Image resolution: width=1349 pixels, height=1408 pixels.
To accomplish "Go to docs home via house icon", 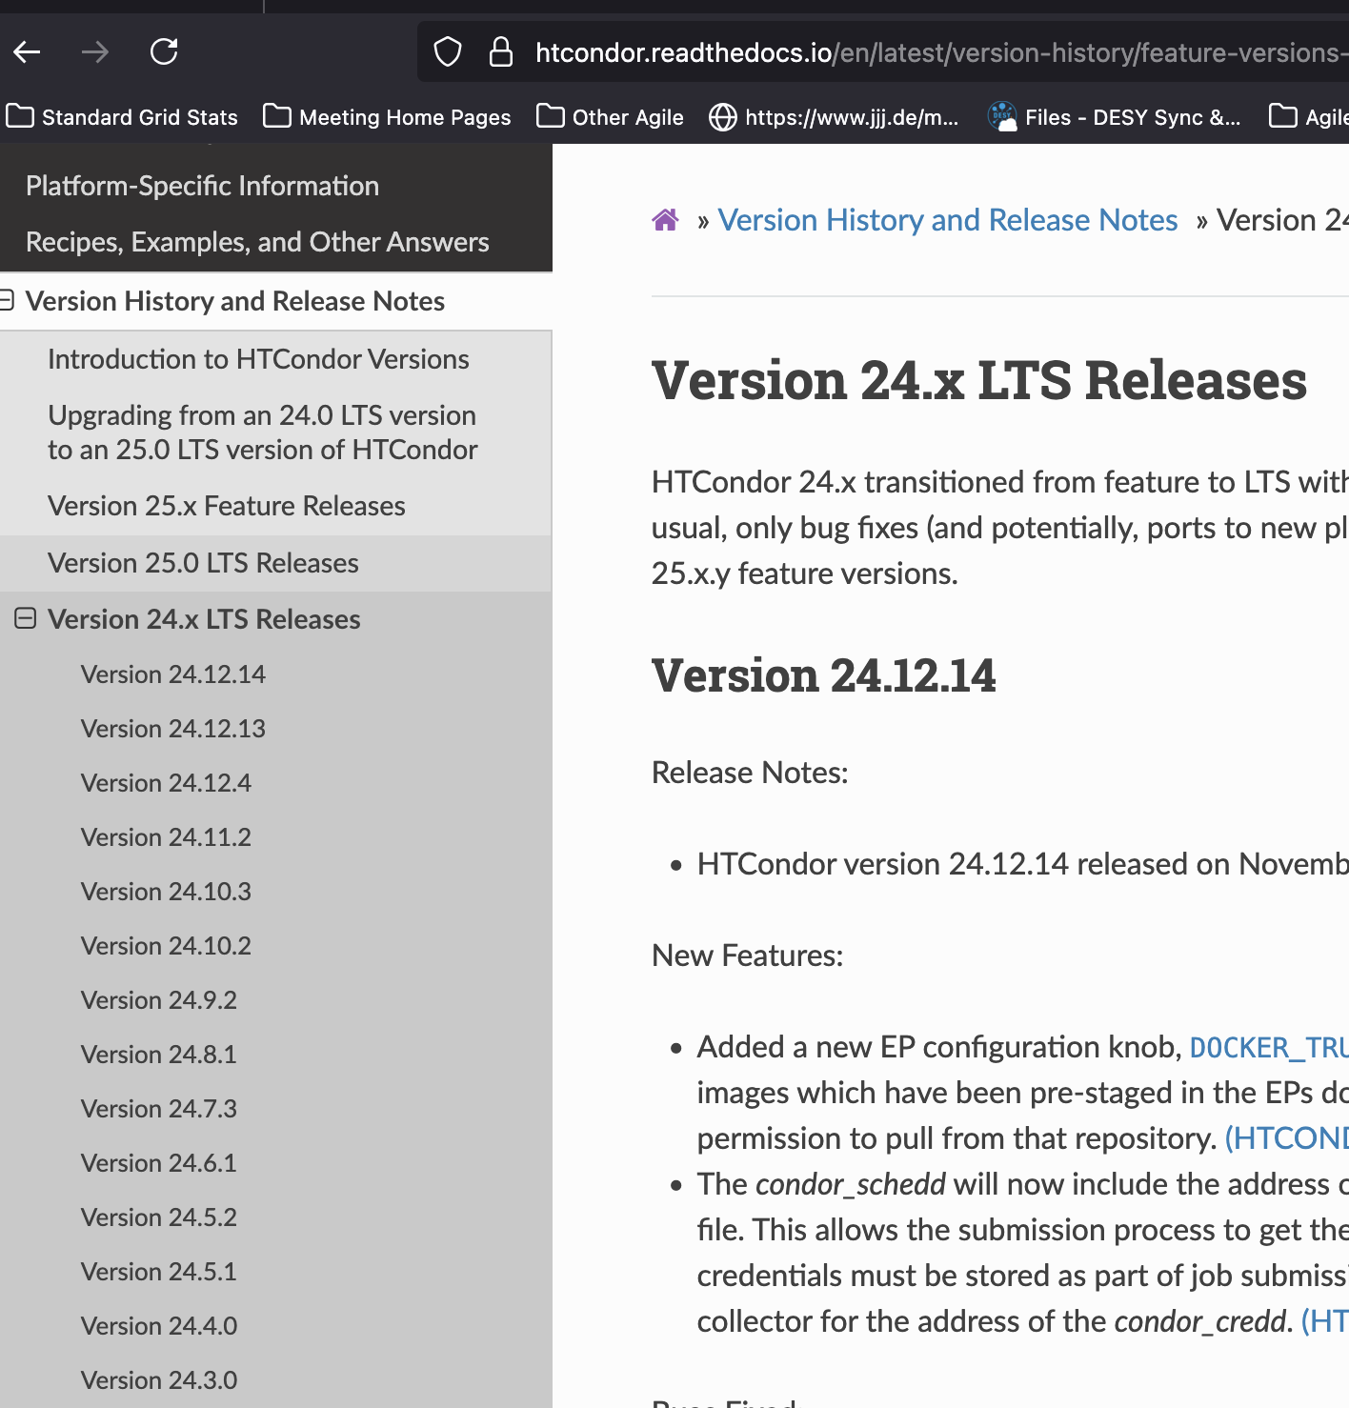I will (665, 220).
